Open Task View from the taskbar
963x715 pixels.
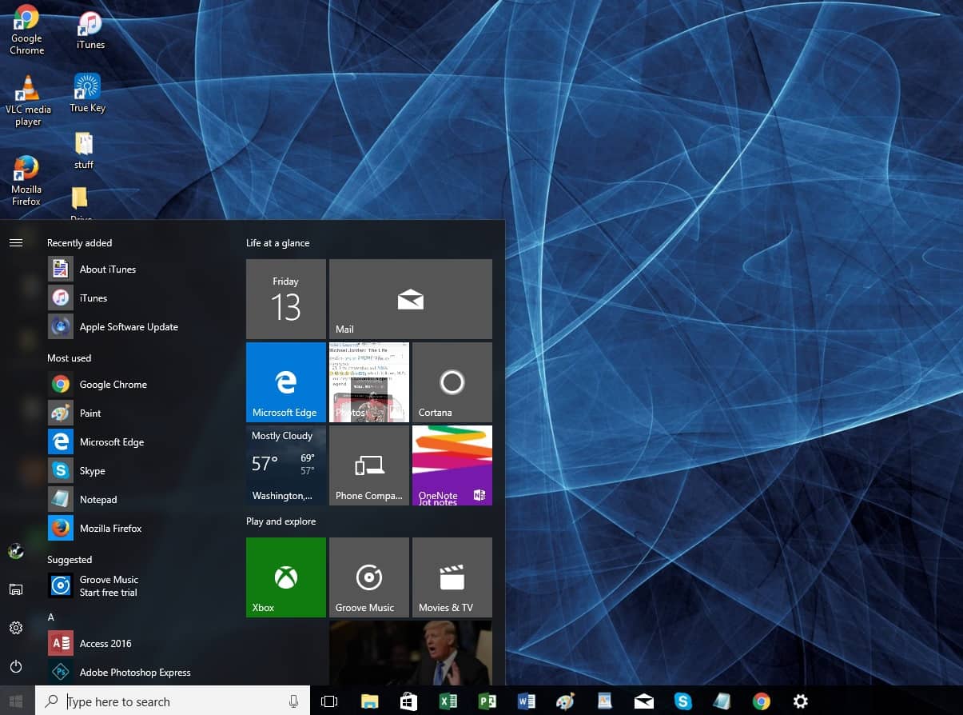tap(329, 701)
